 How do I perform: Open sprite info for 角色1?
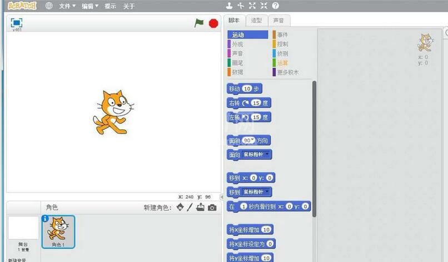coord(45,219)
